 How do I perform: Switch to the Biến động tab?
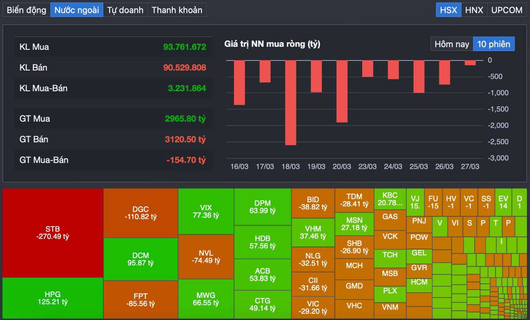click(26, 10)
